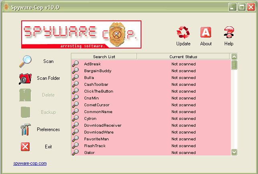The height and width of the screenshot is (174, 258).
Task: Click the magnifier icon beside DownloadReceiver
Action: 75,125
